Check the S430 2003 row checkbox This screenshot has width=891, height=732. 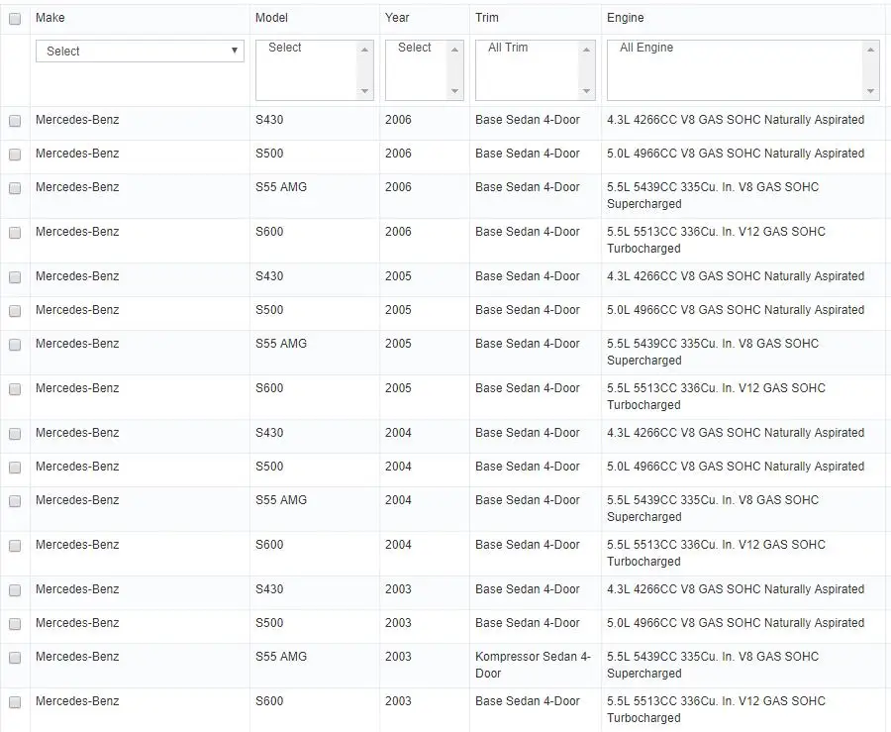click(x=15, y=590)
